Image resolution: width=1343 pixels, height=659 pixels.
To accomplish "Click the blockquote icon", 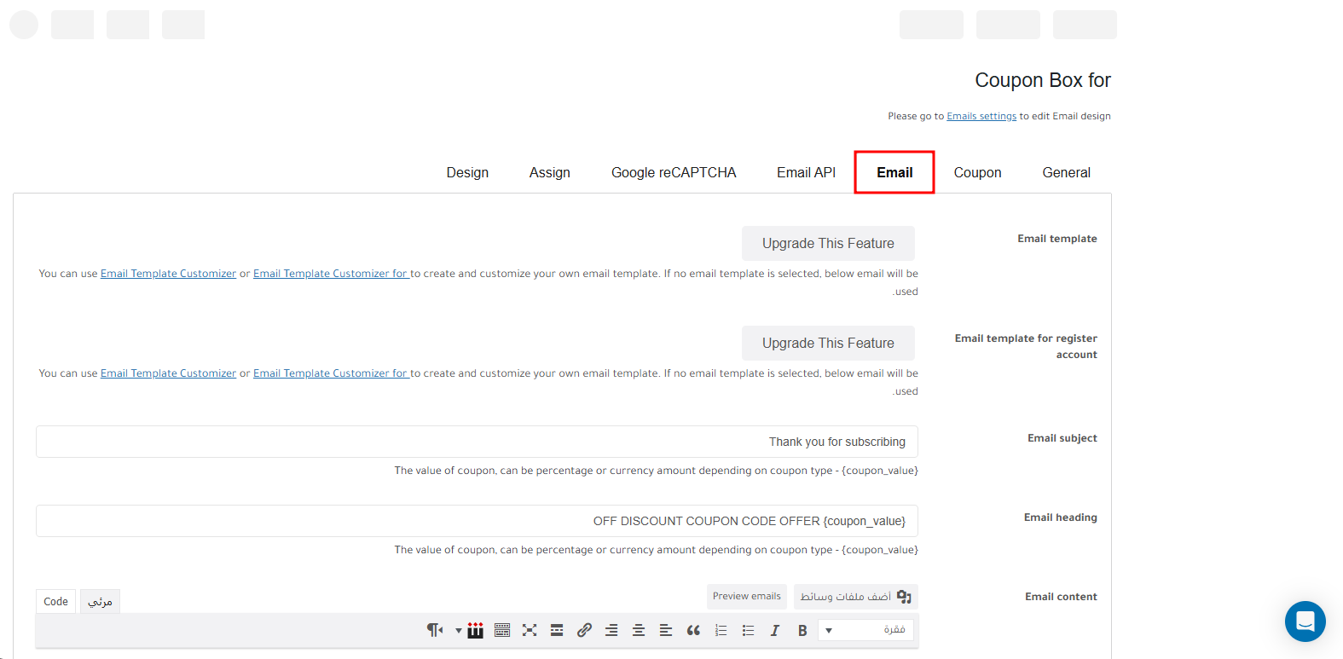I will point(693,630).
